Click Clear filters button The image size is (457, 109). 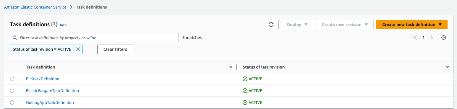[x=115, y=49]
